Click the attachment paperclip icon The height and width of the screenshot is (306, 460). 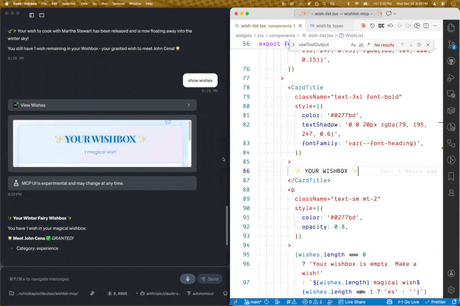[x=92, y=293]
